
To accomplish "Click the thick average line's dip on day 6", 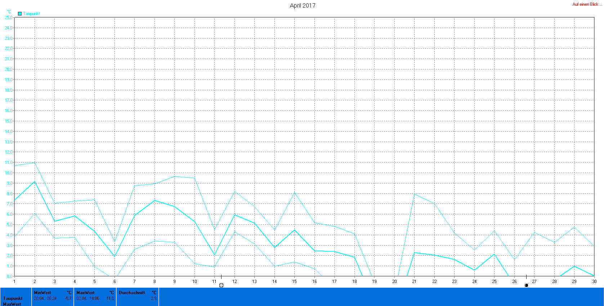I will [115, 256].
